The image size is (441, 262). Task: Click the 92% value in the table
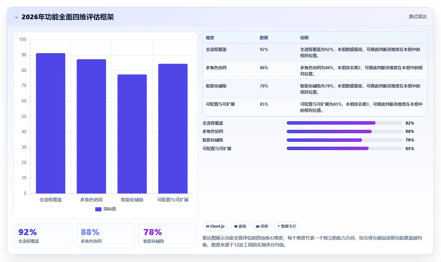[264, 50]
